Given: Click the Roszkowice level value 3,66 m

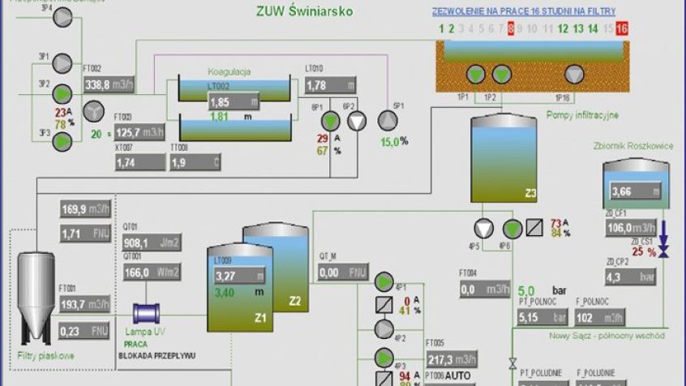Looking at the screenshot, I should 635,191.
